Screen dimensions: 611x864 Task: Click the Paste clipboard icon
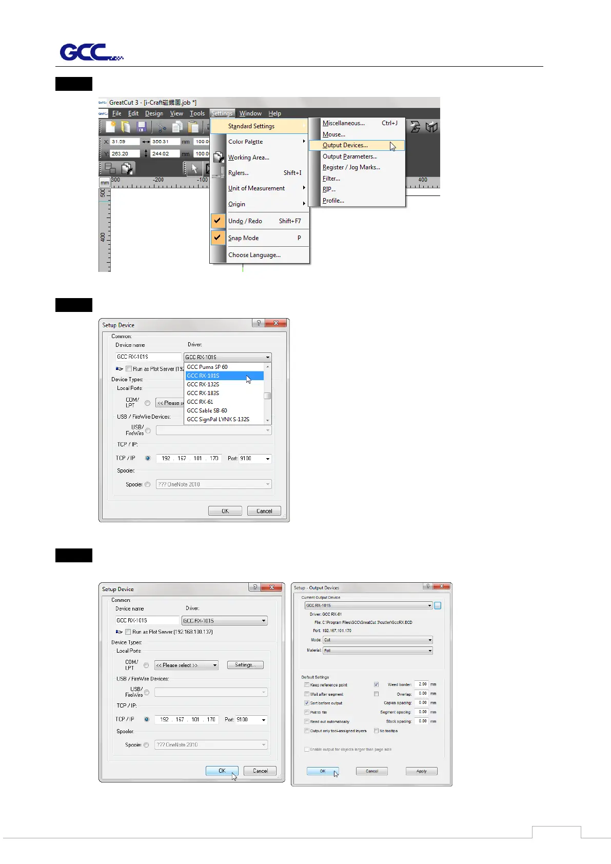[193, 127]
